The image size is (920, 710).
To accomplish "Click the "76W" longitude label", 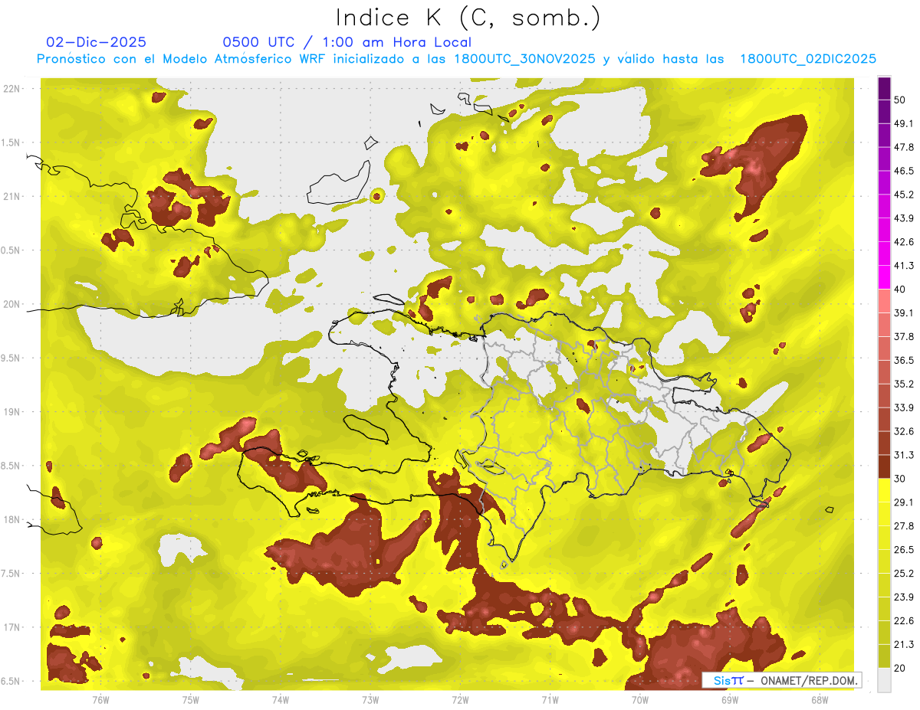I will [x=100, y=699].
